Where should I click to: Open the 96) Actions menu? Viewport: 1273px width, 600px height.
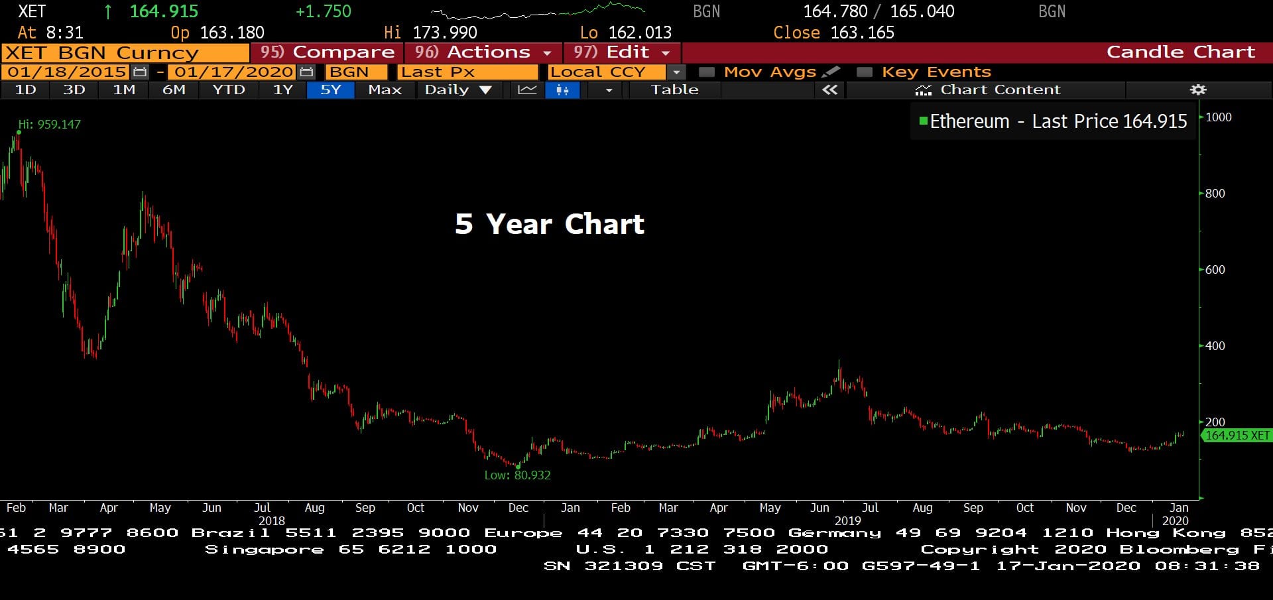click(483, 52)
